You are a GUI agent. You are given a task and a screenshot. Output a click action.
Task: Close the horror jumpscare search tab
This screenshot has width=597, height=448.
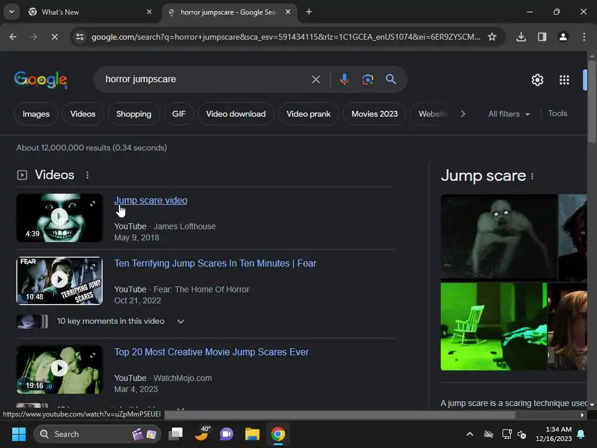(x=288, y=12)
